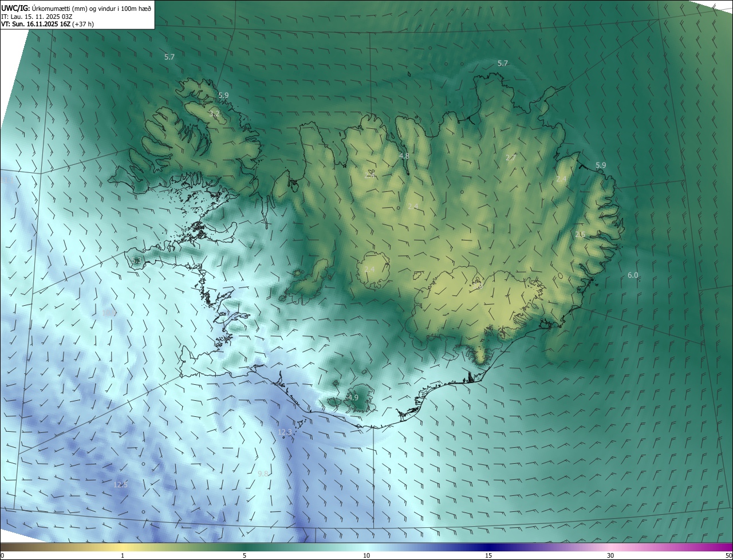
Task: Select the 6.0 value off the coast
Action: click(633, 275)
